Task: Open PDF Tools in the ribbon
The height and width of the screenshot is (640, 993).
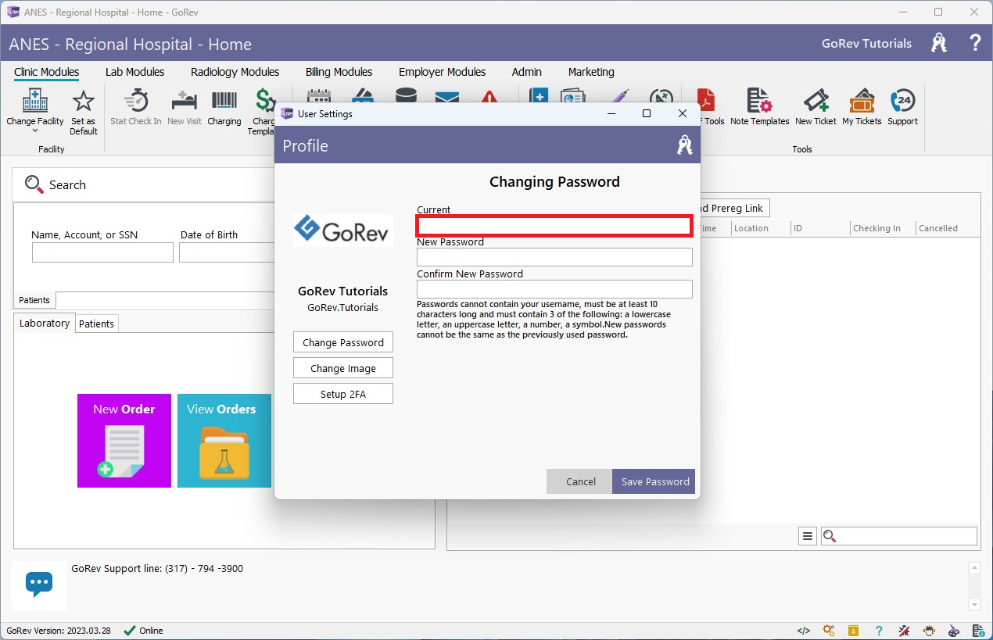Action: click(708, 107)
